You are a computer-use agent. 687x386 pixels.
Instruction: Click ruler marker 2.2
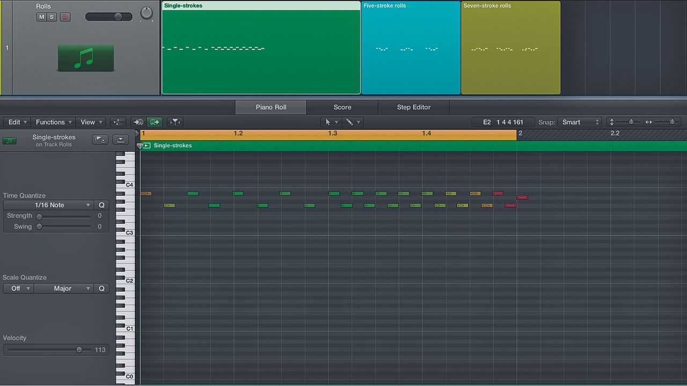pyautogui.click(x=615, y=133)
